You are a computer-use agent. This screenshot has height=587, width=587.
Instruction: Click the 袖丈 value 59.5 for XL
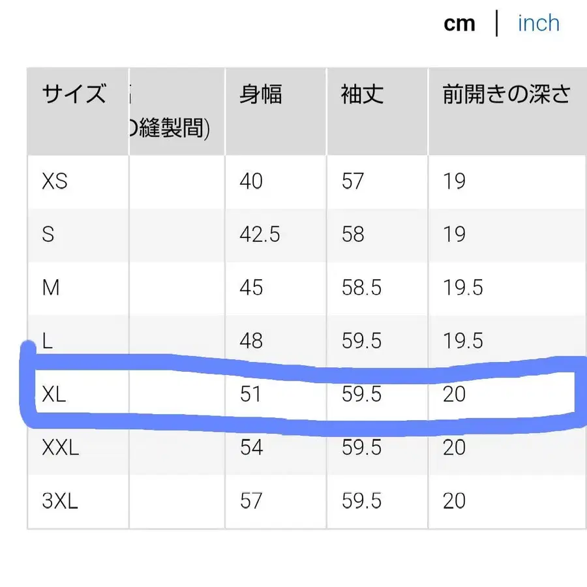(x=360, y=394)
